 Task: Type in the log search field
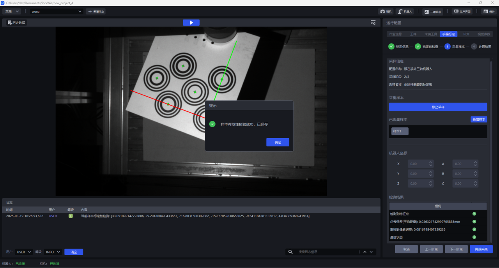pyautogui.click(x=327, y=252)
